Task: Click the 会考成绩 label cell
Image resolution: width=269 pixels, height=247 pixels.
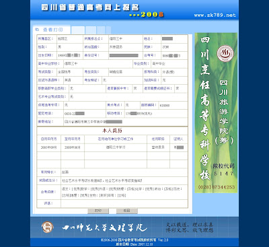Action: (48, 192)
